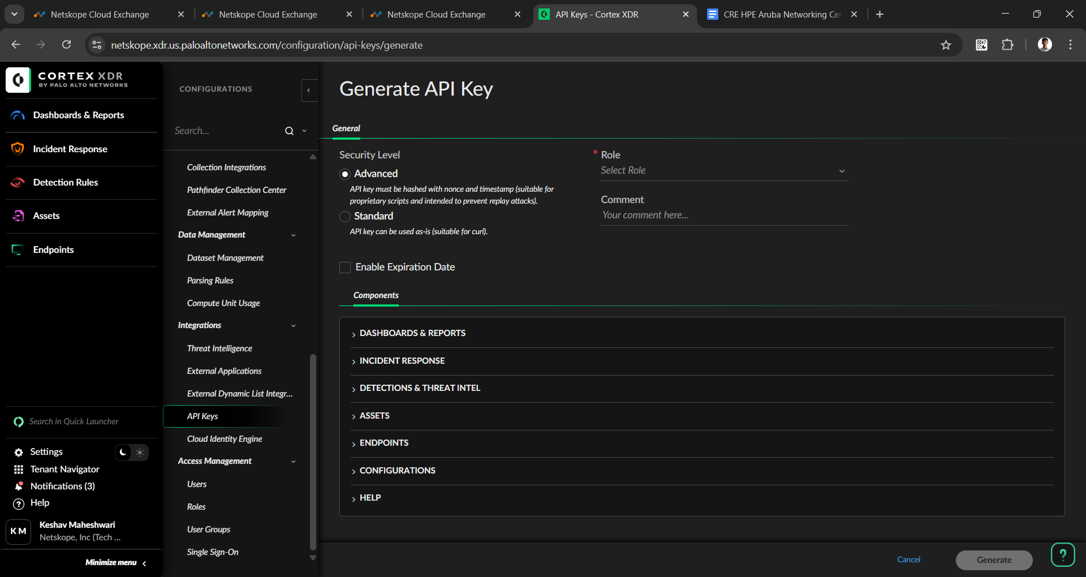Select the Standard security level radio button
The image size is (1086, 577).
345,217
